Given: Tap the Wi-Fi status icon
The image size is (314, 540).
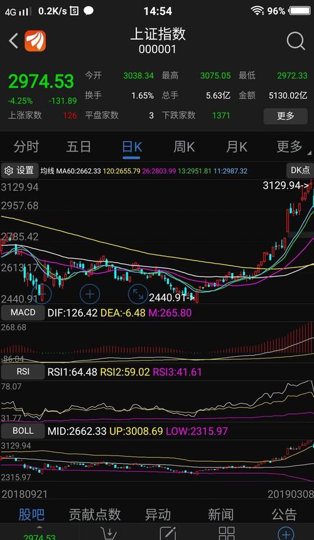Looking at the screenshot, I should (257, 11).
